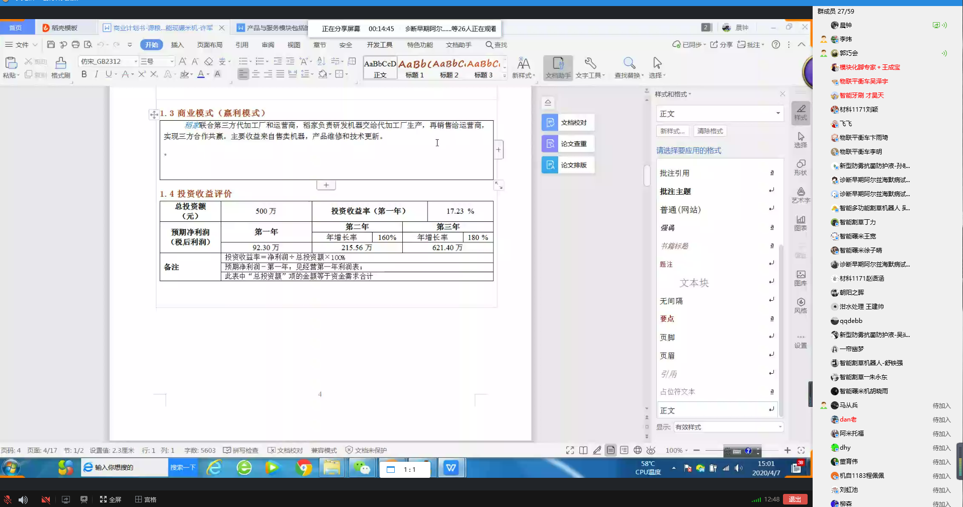The height and width of the screenshot is (507, 963).
Task: Toggle bold formatting with the B button
Action: (x=84, y=74)
